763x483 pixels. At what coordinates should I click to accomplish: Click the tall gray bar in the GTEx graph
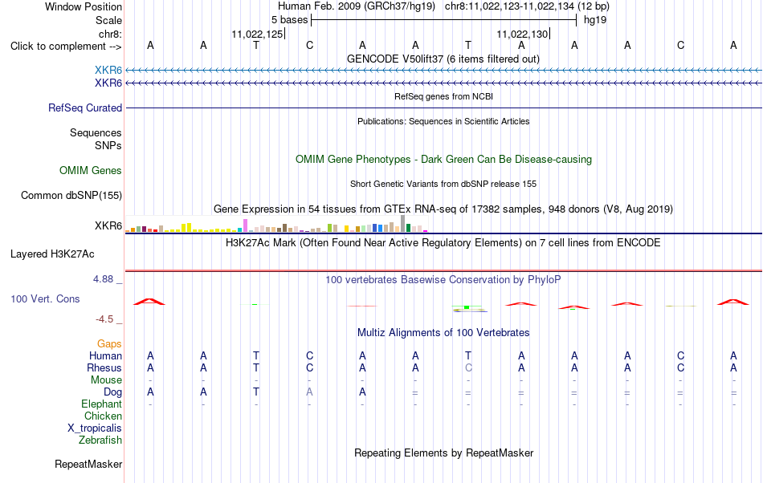[x=403, y=224]
